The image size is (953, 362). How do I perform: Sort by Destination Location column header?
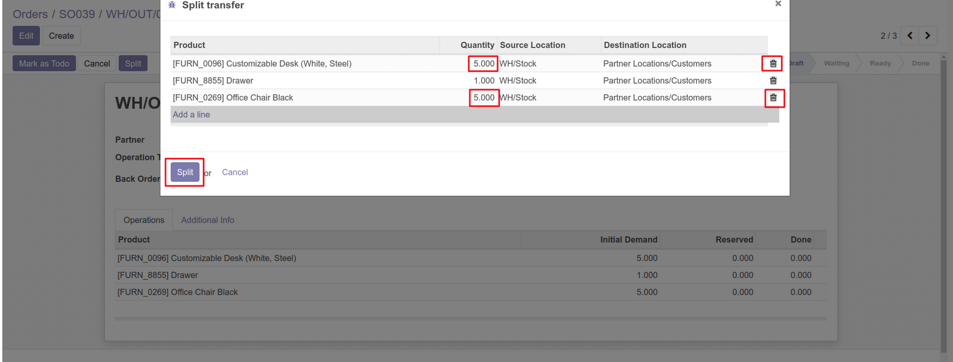click(x=645, y=45)
